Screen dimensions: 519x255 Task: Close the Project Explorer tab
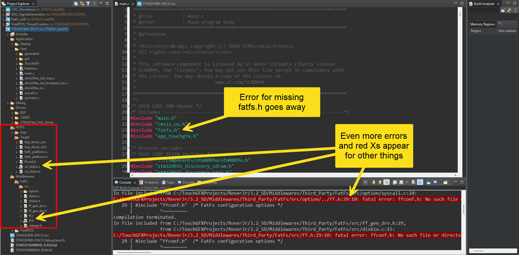[33, 4]
